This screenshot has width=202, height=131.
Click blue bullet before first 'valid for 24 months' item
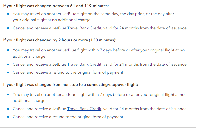click(8, 28)
